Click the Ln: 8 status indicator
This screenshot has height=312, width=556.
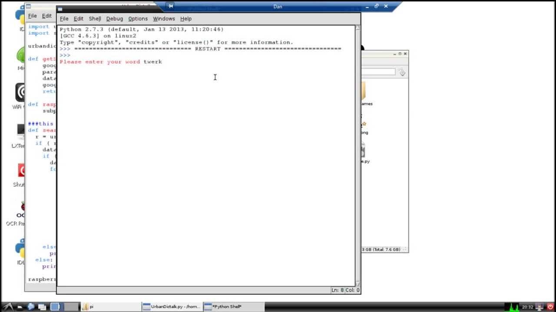[338, 290]
